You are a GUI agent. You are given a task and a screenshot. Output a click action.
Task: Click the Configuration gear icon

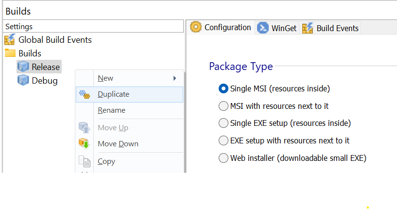point(196,27)
